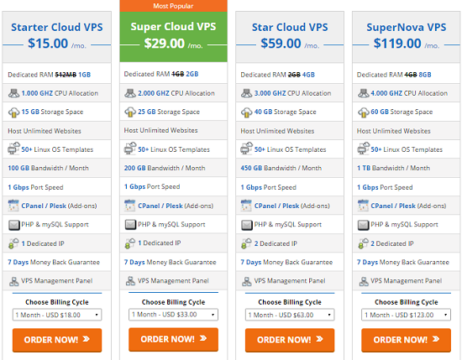Click the Linux OS templates icon in Starter plan
The image size is (462, 360).
13,149
